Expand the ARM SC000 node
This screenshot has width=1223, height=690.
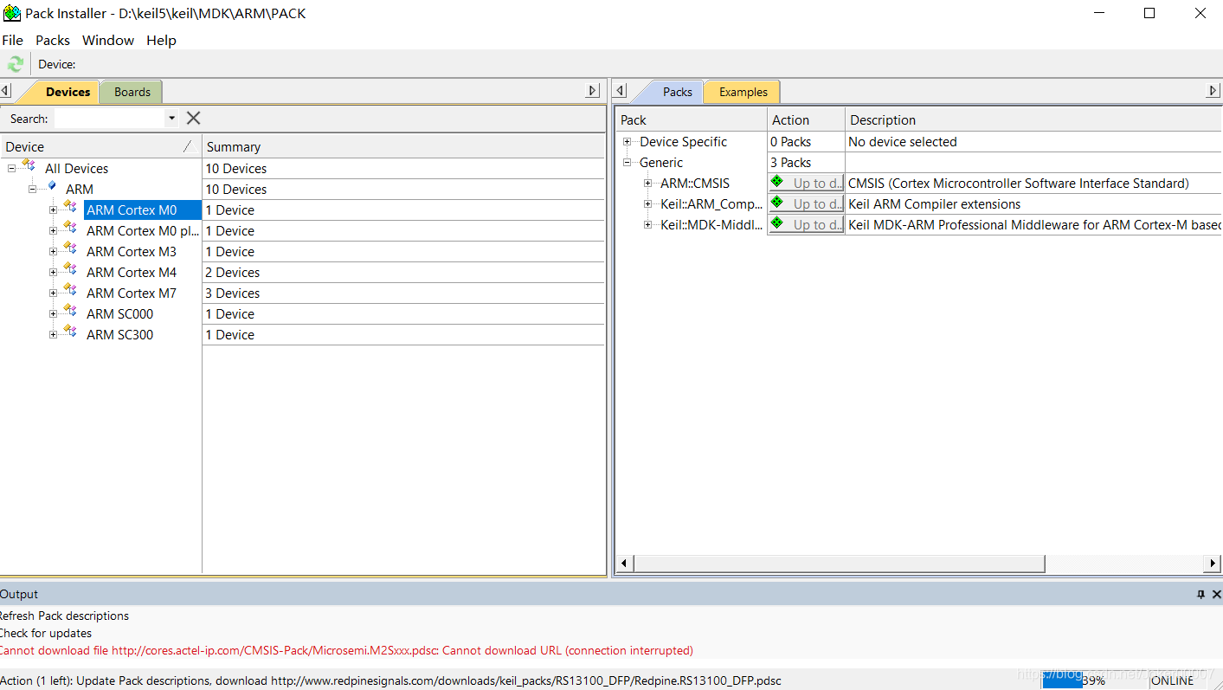pyautogui.click(x=54, y=313)
